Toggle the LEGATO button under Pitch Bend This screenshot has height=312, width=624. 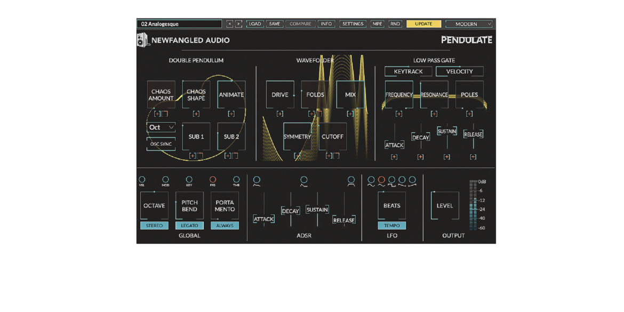point(189,226)
